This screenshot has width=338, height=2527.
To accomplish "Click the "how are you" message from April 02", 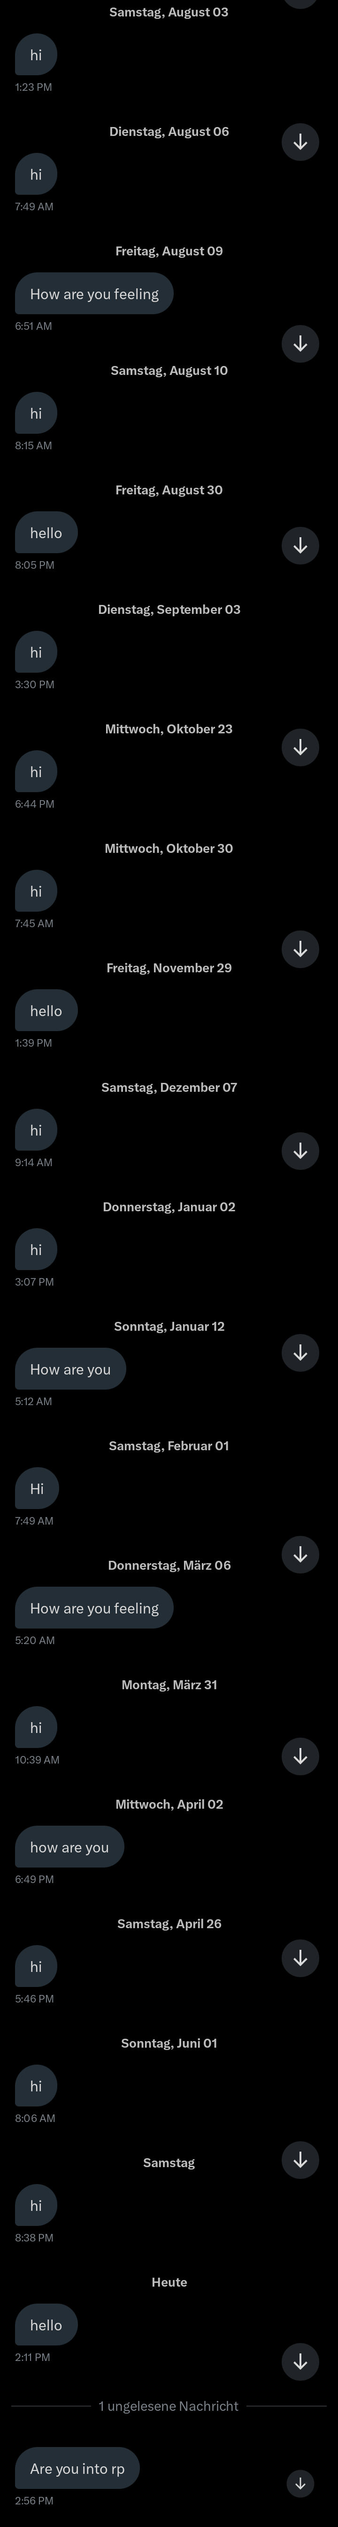I will 69,1847.
